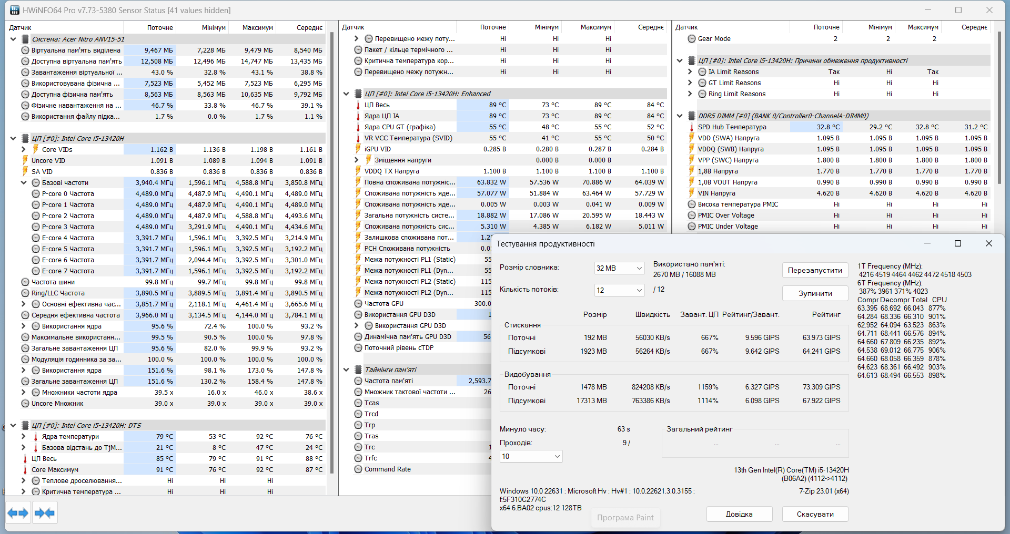
Task: Click the thermometer icon beside VR VCC Температура
Action: (358, 138)
